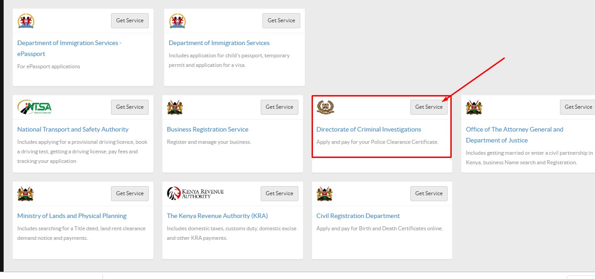
Task: Get Service for Kenya Revenue Authority
Action: coord(279,193)
